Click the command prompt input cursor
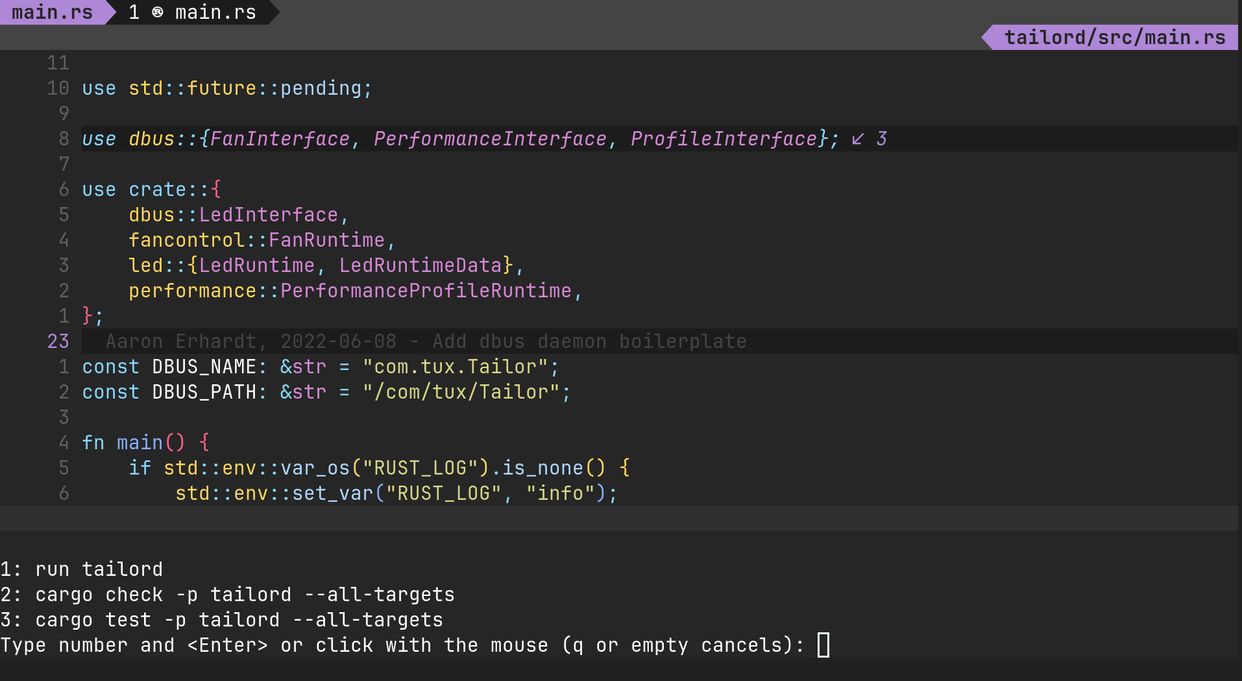This screenshot has width=1242, height=681. pos(825,645)
